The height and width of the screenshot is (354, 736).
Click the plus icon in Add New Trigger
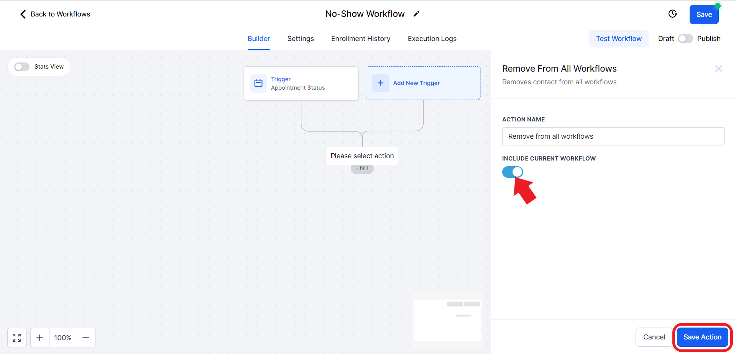click(x=381, y=83)
